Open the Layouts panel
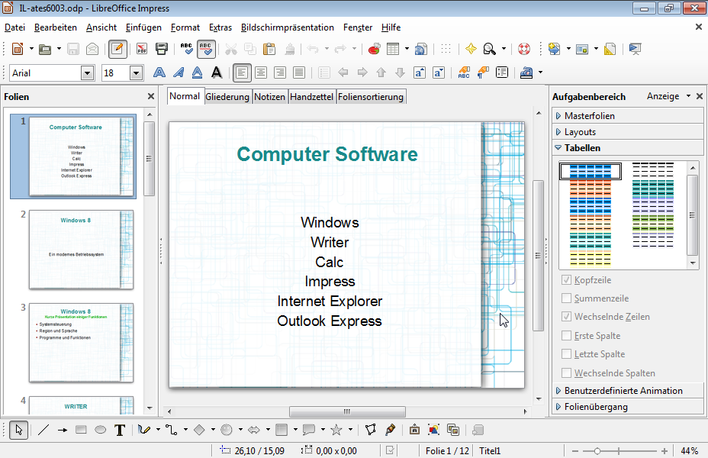The width and height of the screenshot is (708, 458). tap(587, 130)
